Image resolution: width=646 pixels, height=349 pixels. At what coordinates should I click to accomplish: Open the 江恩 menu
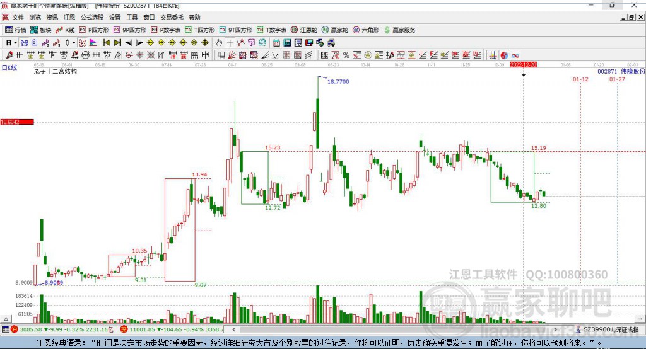(69, 17)
